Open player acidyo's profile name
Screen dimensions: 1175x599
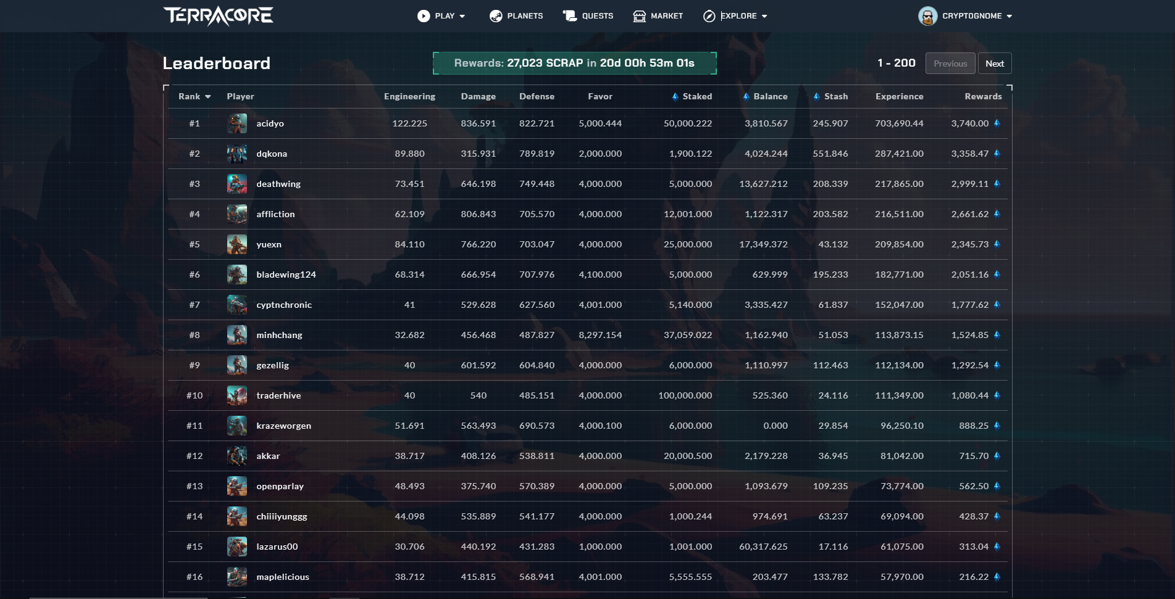tap(270, 123)
